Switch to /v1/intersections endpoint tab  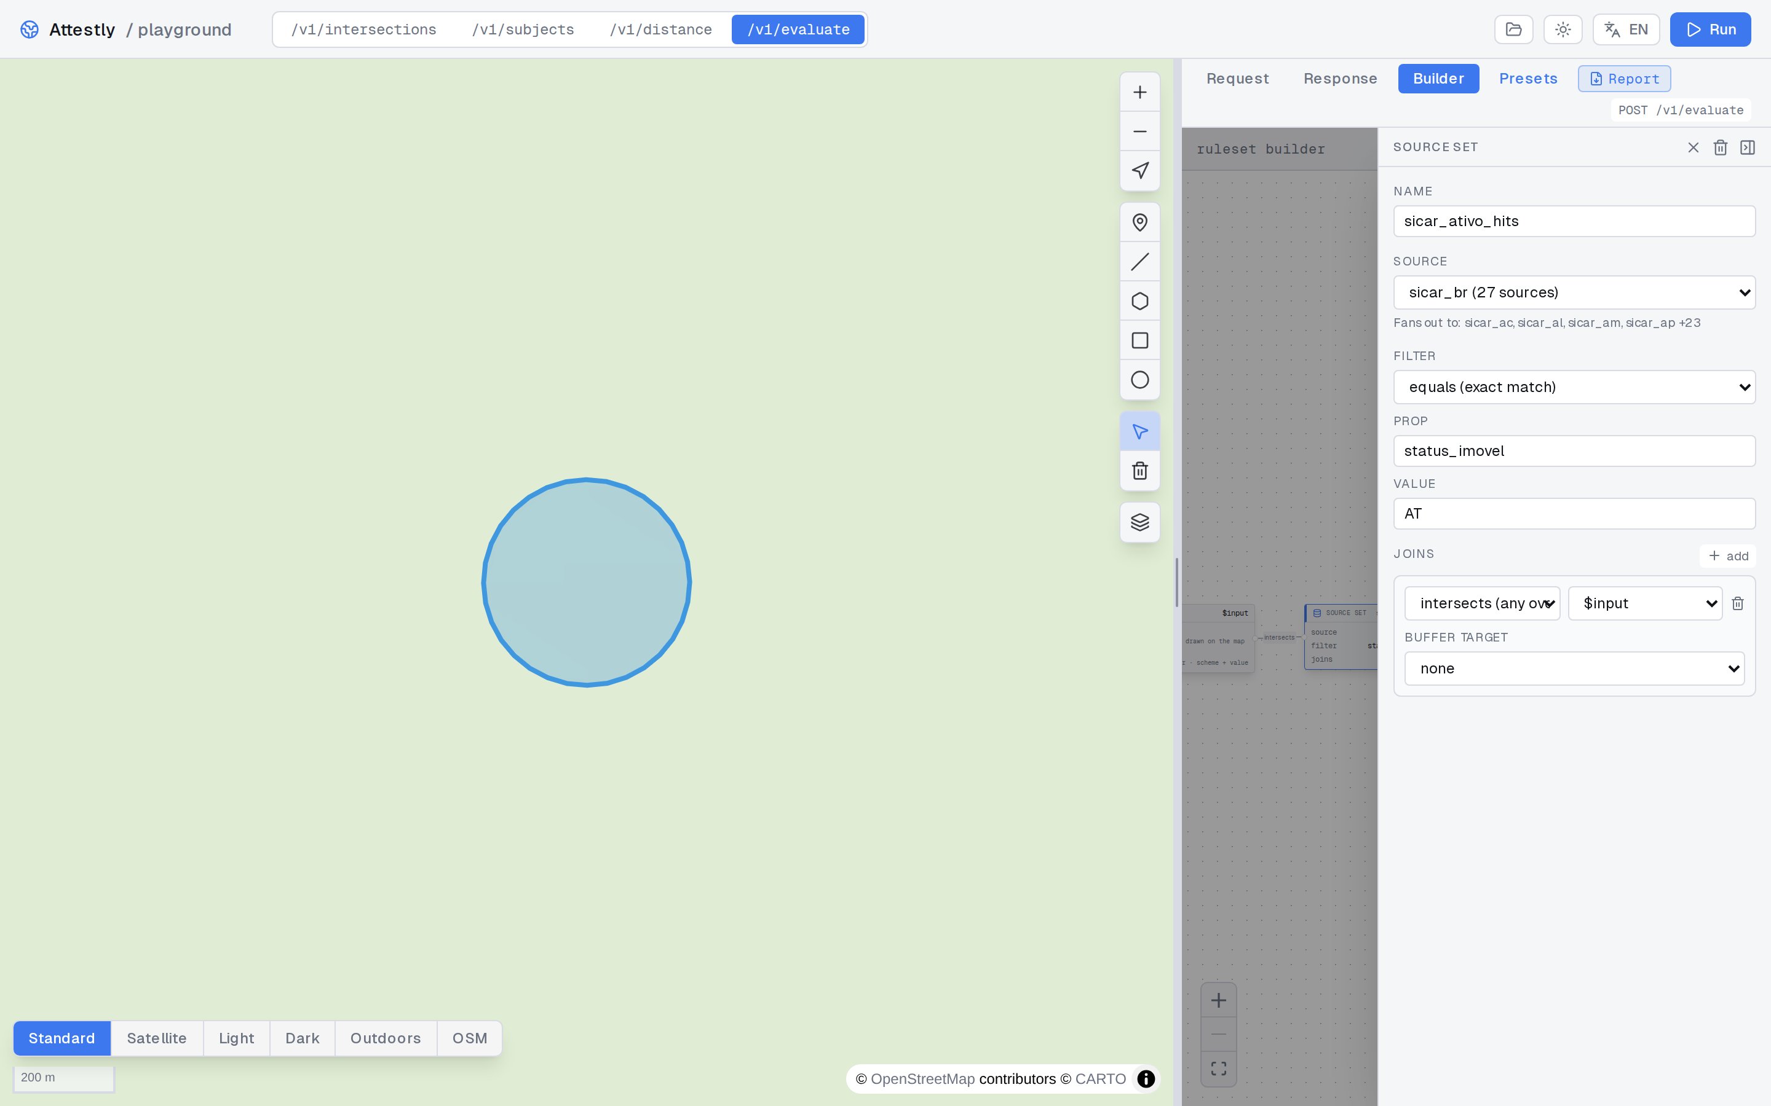coord(363,29)
